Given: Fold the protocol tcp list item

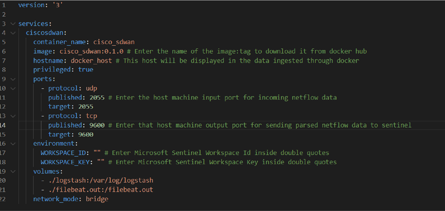Looking at the screenshot, I should coord(12,116).
